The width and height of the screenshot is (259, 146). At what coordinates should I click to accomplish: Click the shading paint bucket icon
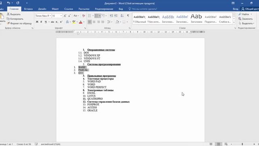pyautogui.click(x=117, y=22)
